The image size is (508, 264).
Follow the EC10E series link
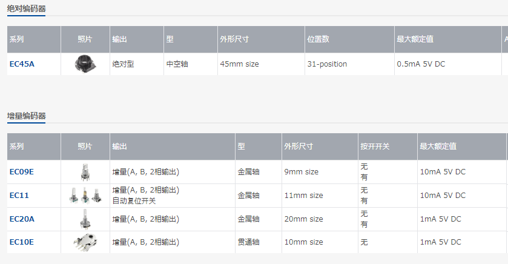(22, 242)
